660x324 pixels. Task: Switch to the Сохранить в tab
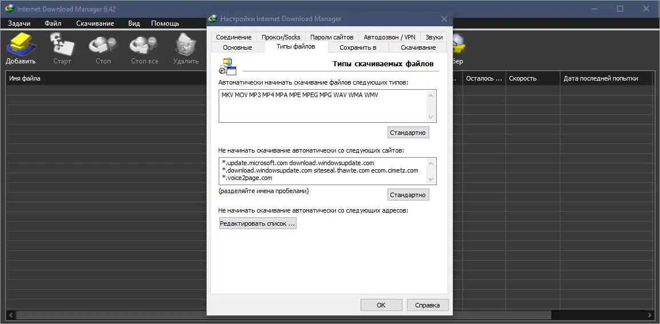point(358,47)
